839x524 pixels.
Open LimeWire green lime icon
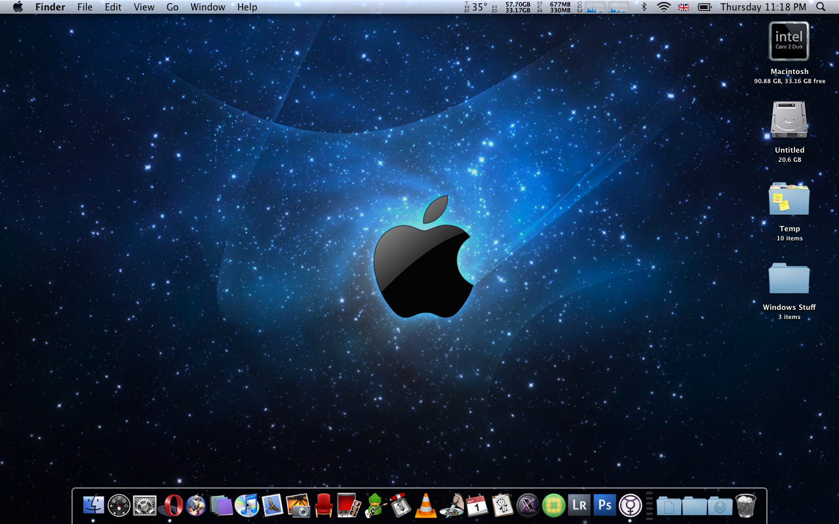554,505
